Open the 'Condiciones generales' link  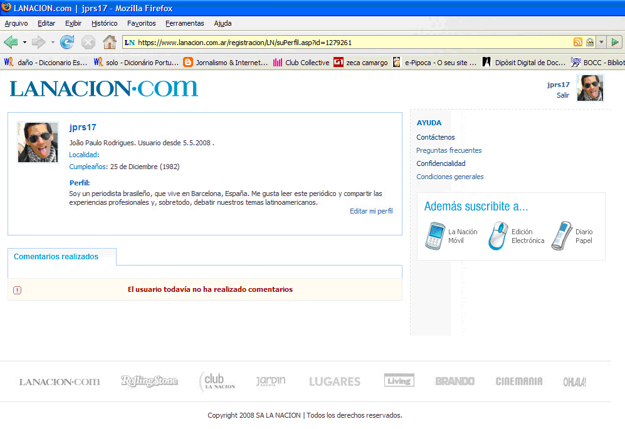450,177
